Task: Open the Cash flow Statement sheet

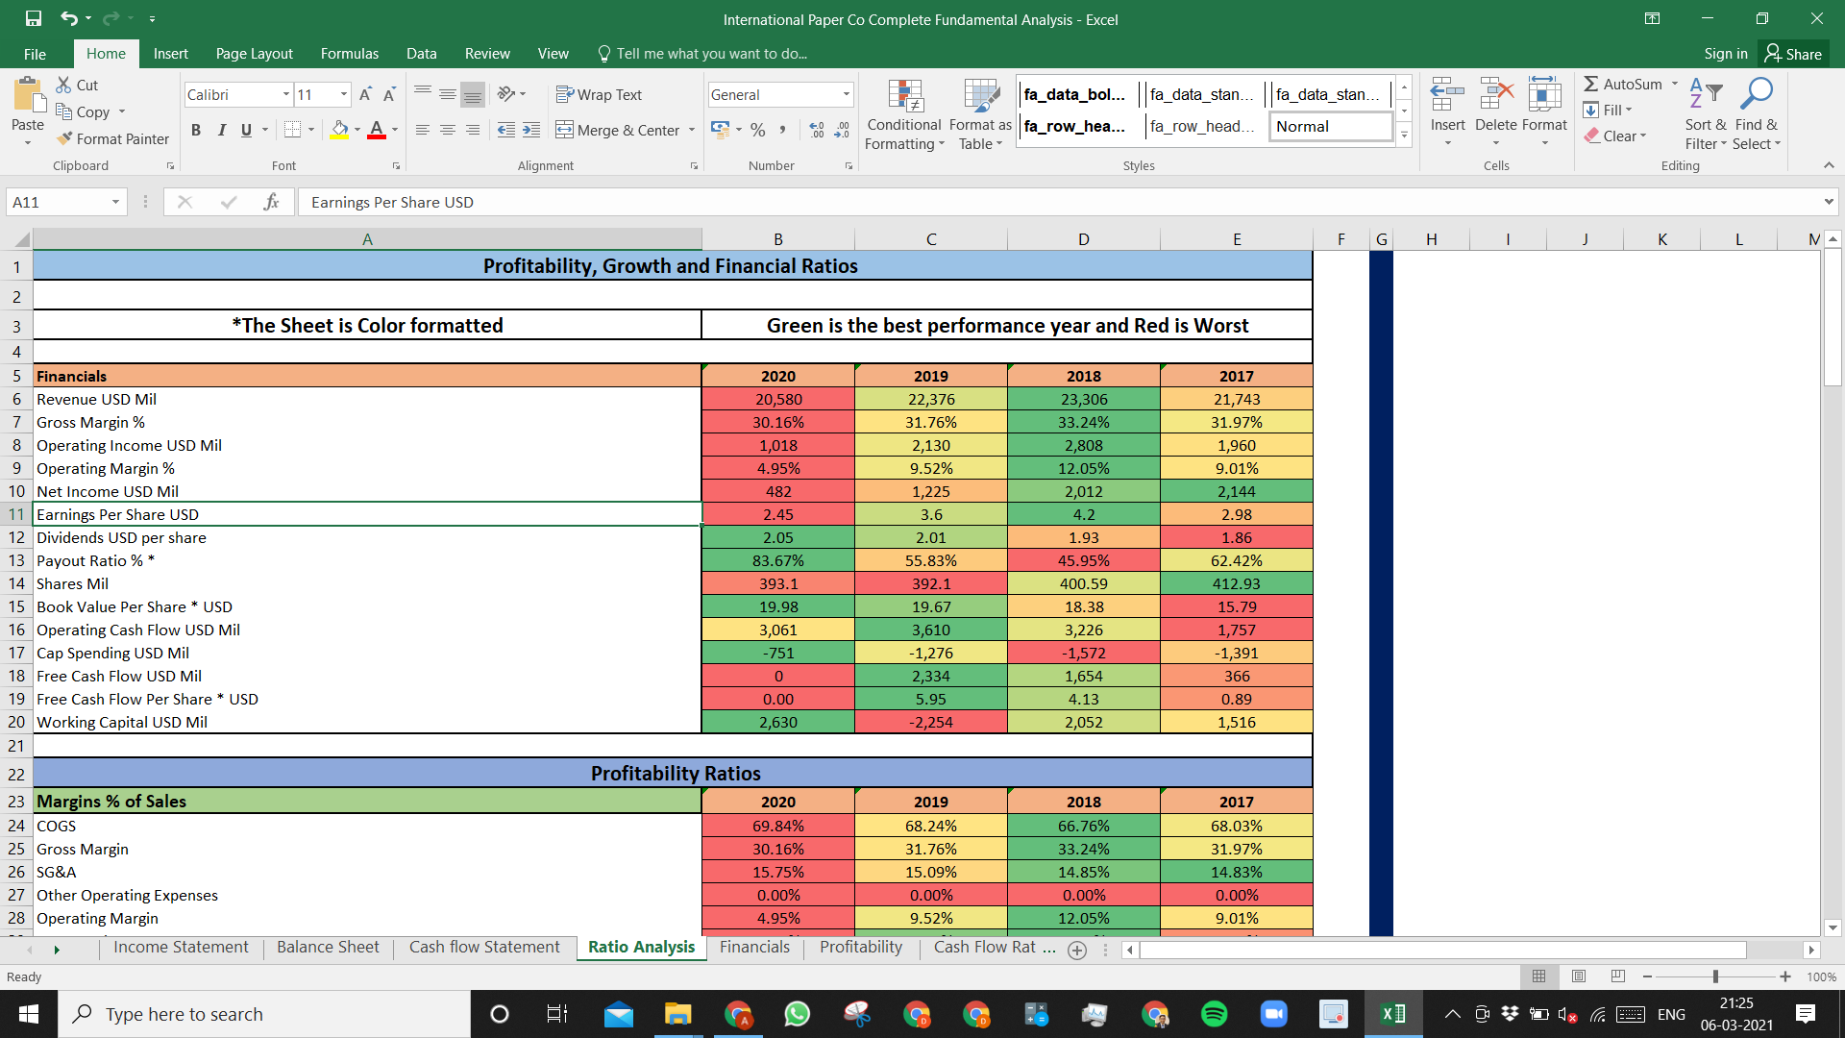Action: (x=484, y=948)
